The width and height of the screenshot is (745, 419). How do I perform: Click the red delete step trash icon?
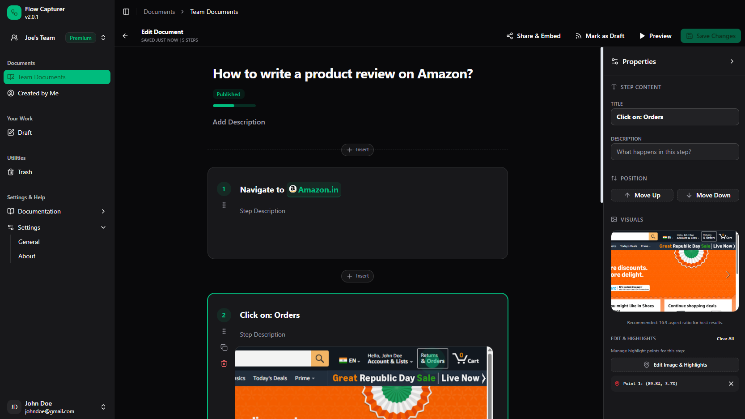224,363
